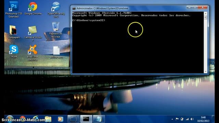Image resolution: width=219 pixels, height=123 pixels.
Task: Switch to the dashed-rectangle screen recorder taskbar button
Action: pos(74,119)
